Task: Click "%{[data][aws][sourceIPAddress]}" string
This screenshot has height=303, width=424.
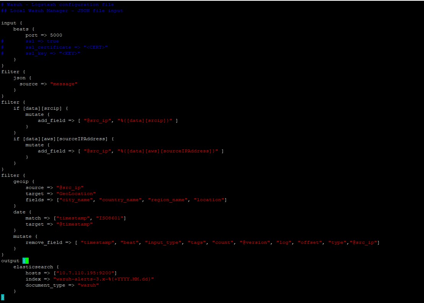Action: click(168, 151)
